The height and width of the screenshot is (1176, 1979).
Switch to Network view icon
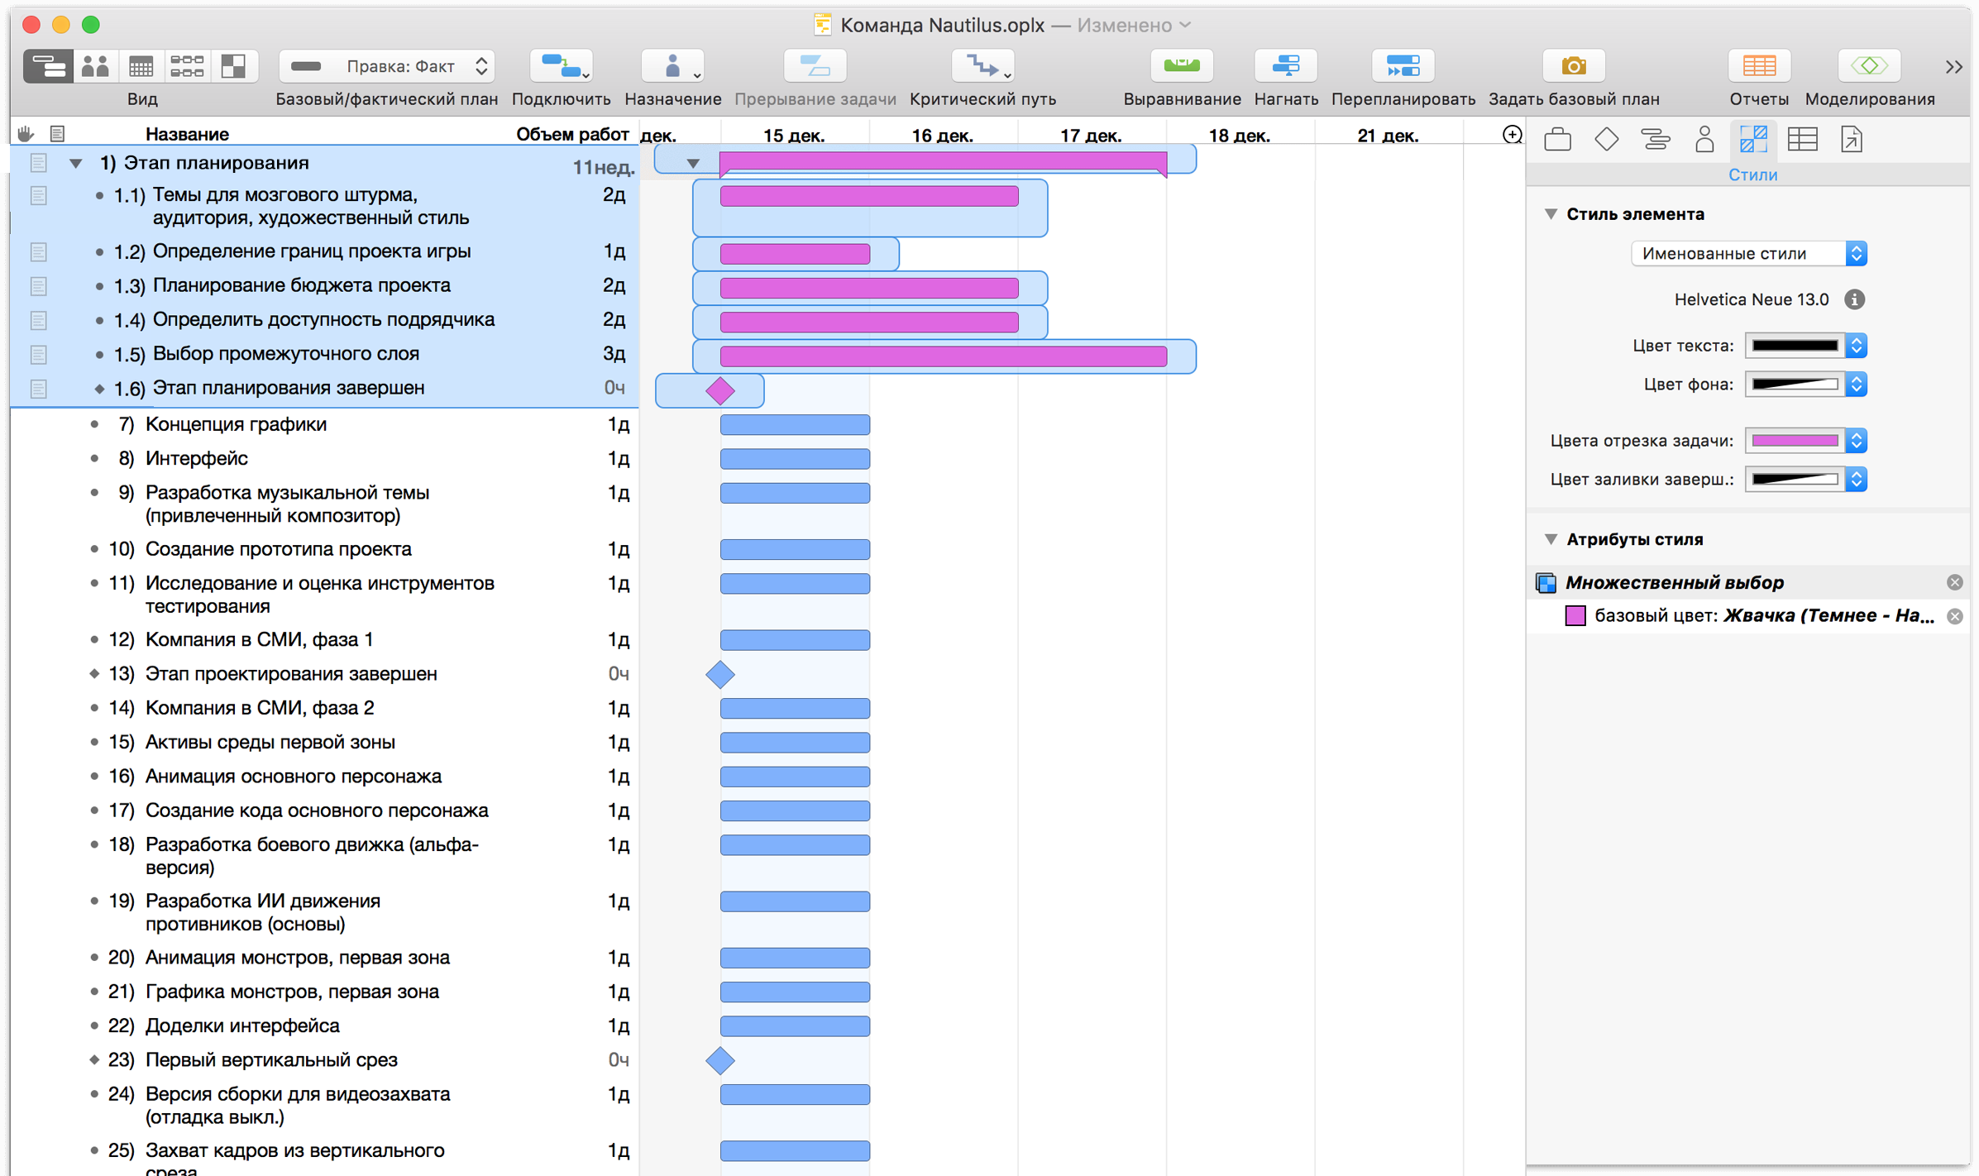188,66
